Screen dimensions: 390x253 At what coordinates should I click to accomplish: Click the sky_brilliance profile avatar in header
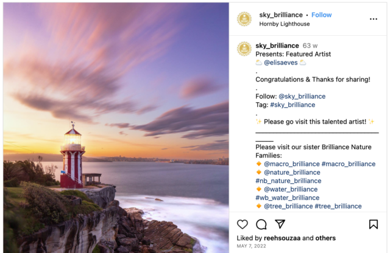(244, 19)
